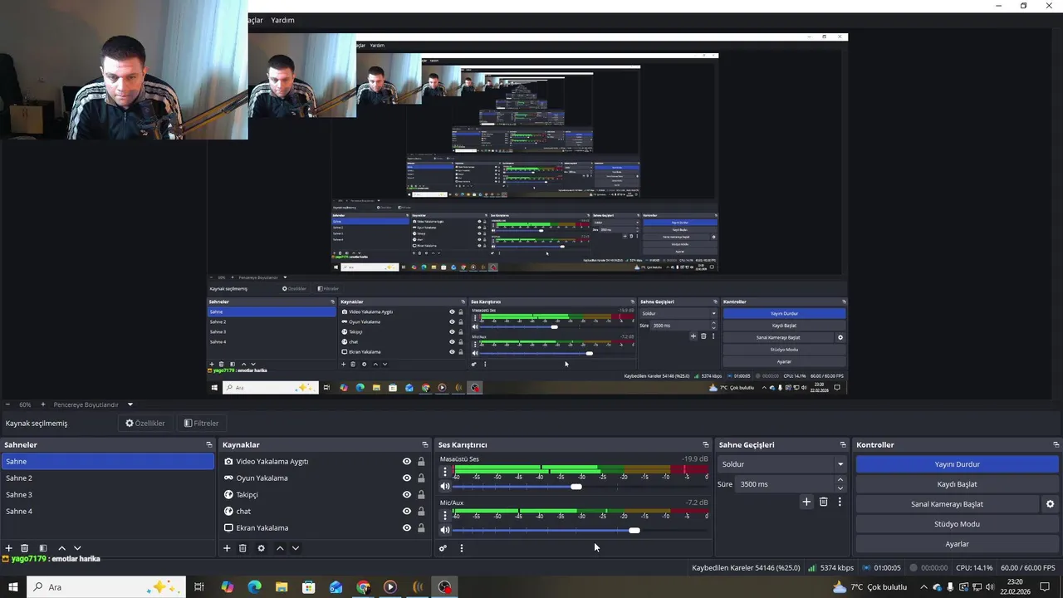Image resolution: width=1063 pixels, height=598 pixels.
Task: Open Mic/Aux three-dot options
Action: (445, 516)
